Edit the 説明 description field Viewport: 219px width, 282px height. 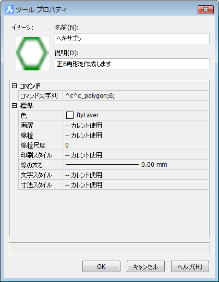(x=132, y=64)
